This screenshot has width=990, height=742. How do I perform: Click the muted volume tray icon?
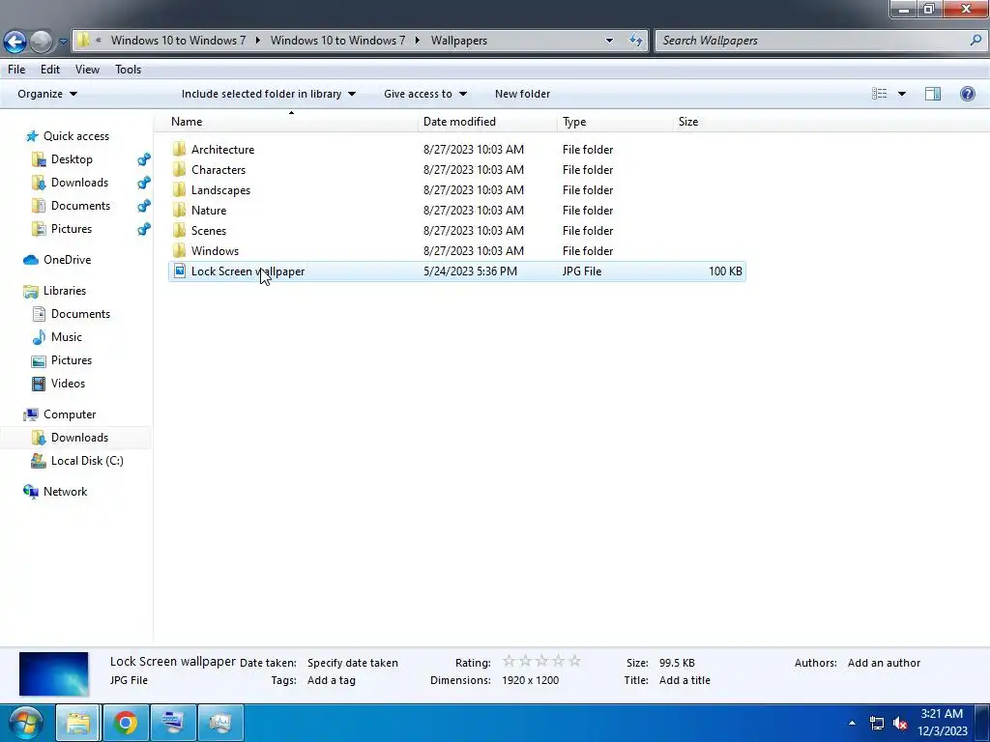[900, 723]
